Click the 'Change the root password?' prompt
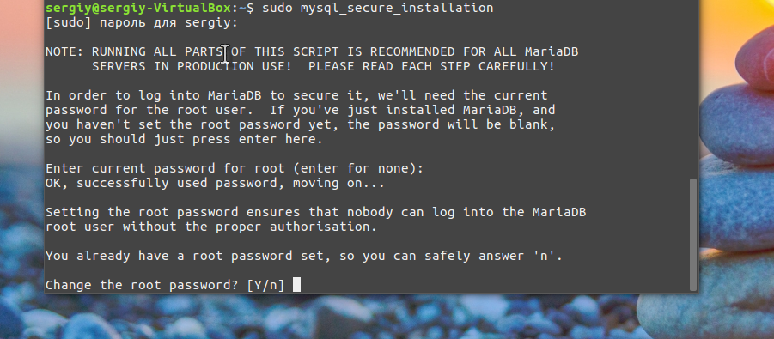774x339 pixels. [x=142, y=285]
